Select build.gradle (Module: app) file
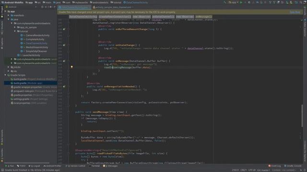The image size is (307, 172). click(30, 83)
